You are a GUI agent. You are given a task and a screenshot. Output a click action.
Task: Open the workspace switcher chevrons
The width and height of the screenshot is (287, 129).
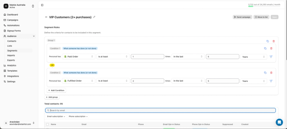(33, 6)
